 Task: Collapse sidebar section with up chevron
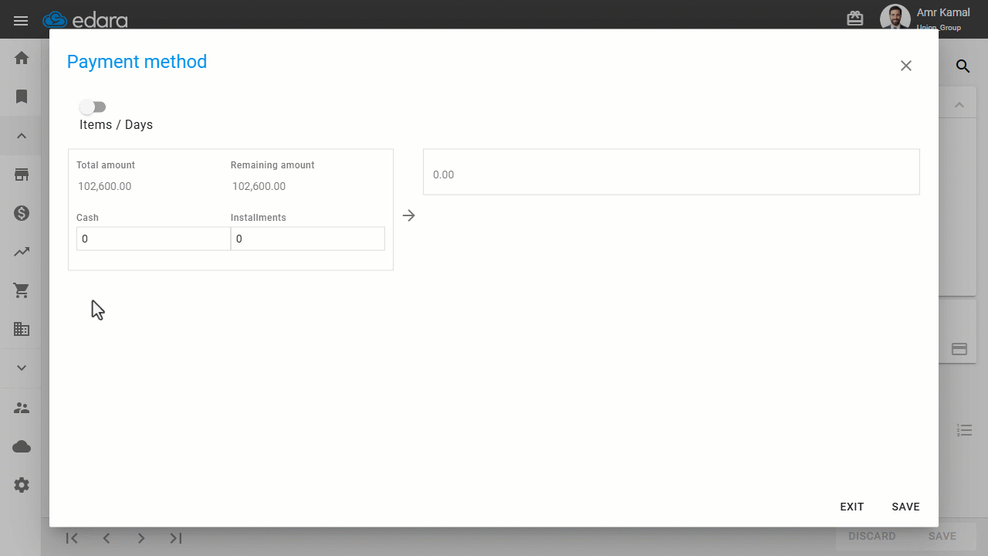[22, 136]
